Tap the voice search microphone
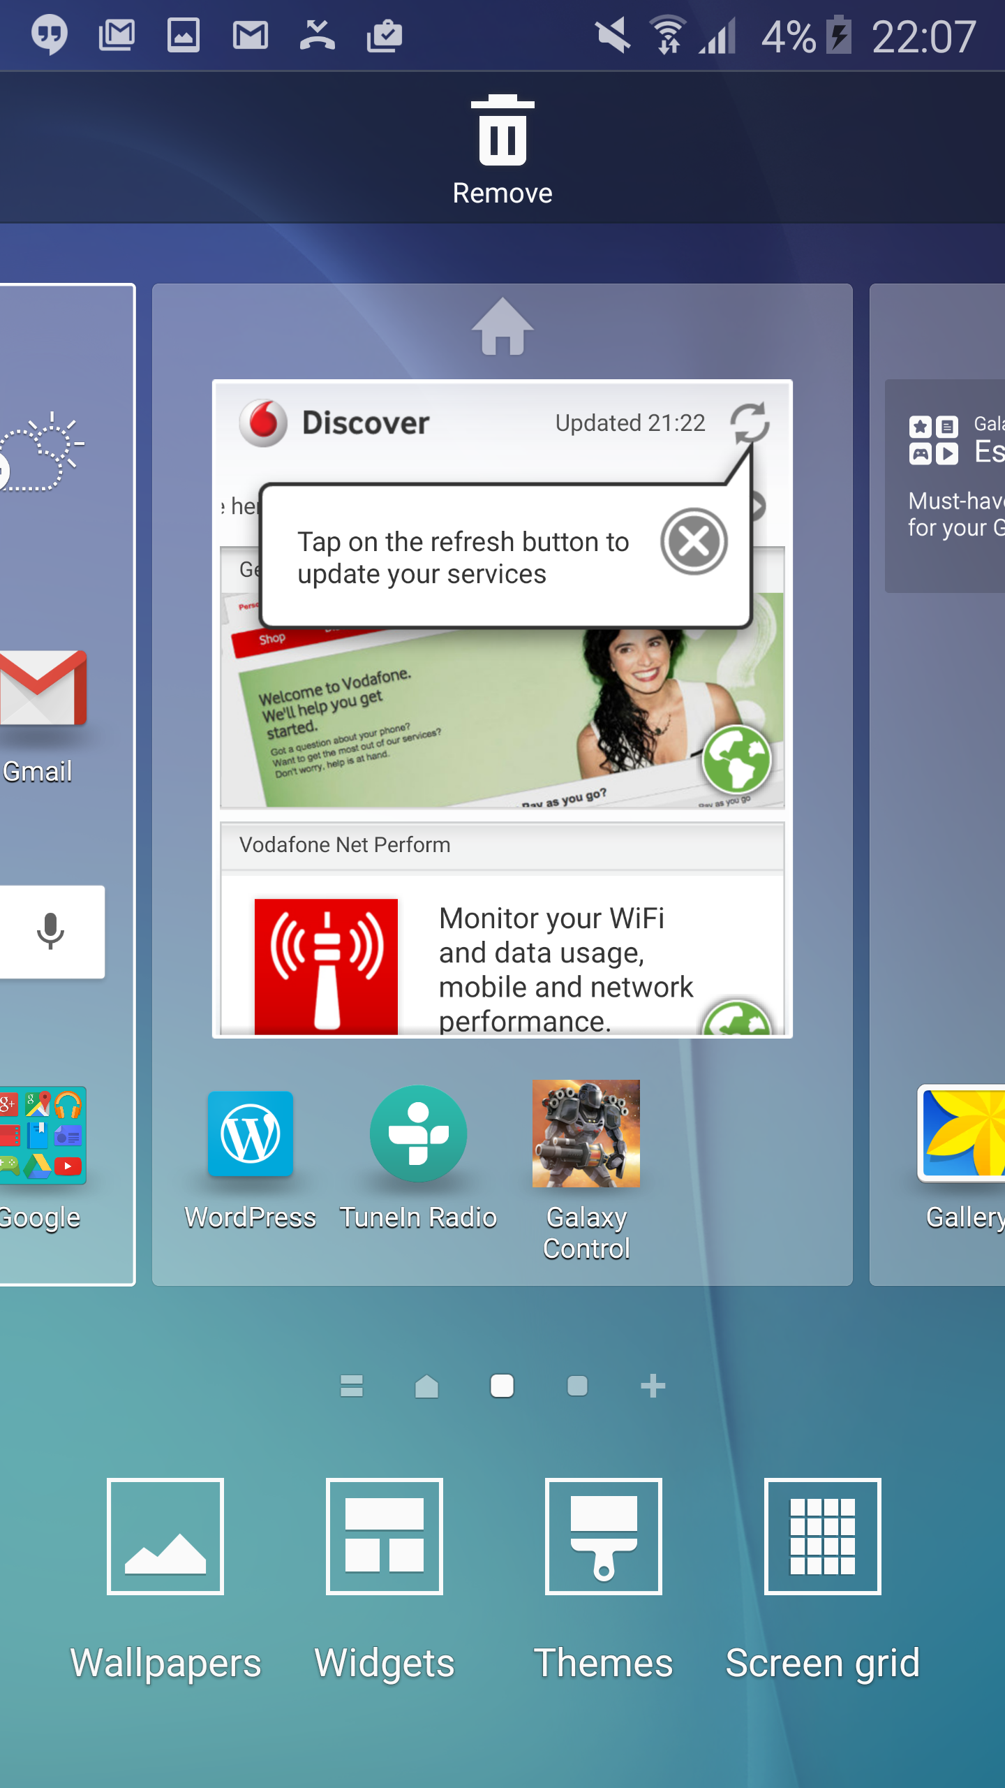This screenshot has width=1005, height=1788. tap(50, 931)
